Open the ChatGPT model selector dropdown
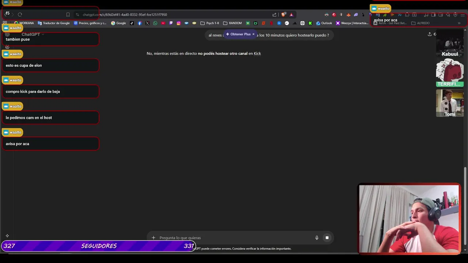468x263 pixels. [x=33, y=34]
